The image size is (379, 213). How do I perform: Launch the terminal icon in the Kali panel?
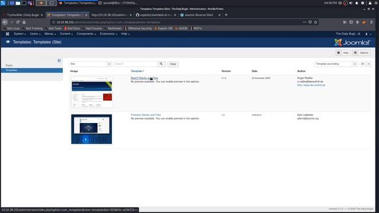pyautogui.click(x=24, y=3)
